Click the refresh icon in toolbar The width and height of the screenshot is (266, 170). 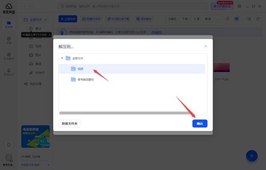[258, 19]
